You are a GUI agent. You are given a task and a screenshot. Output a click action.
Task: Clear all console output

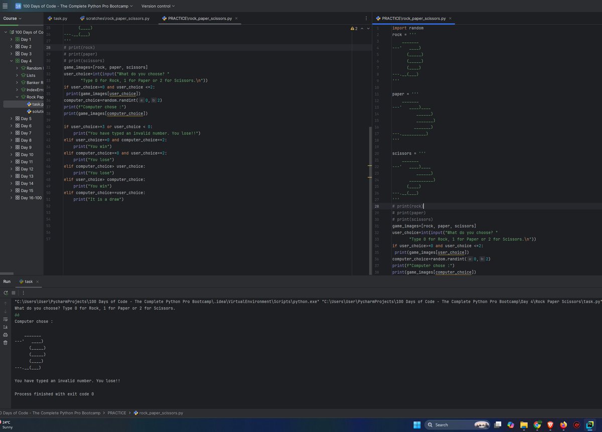5,343
